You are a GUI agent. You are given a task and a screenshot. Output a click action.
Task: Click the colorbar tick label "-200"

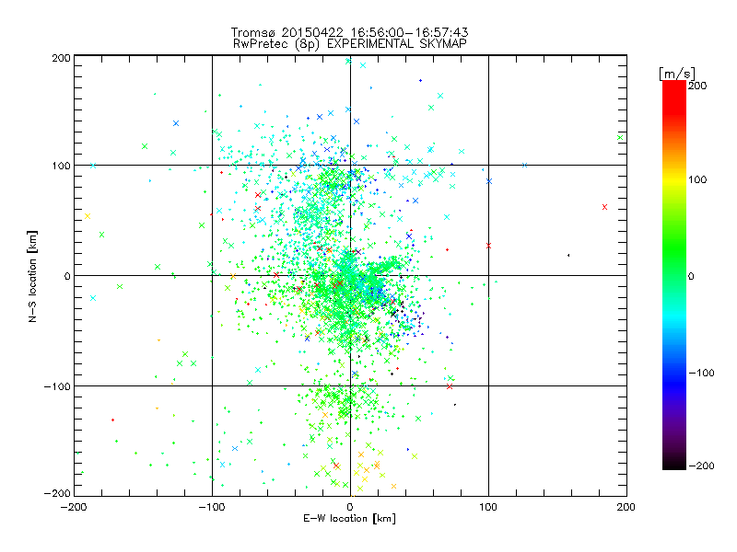(x=701, y=466)
